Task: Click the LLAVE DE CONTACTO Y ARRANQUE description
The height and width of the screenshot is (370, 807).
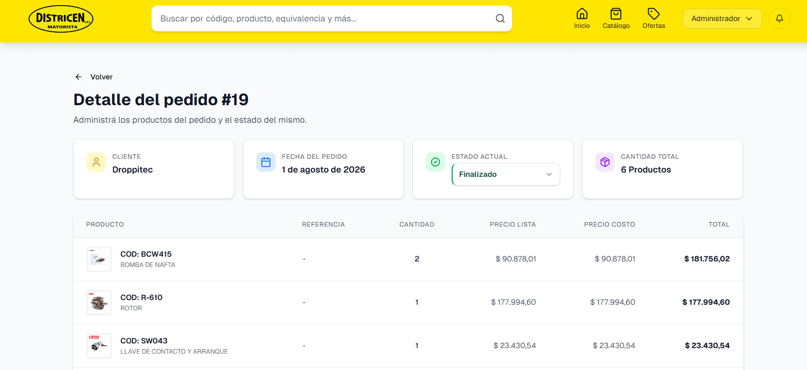Action: (174, 352)
